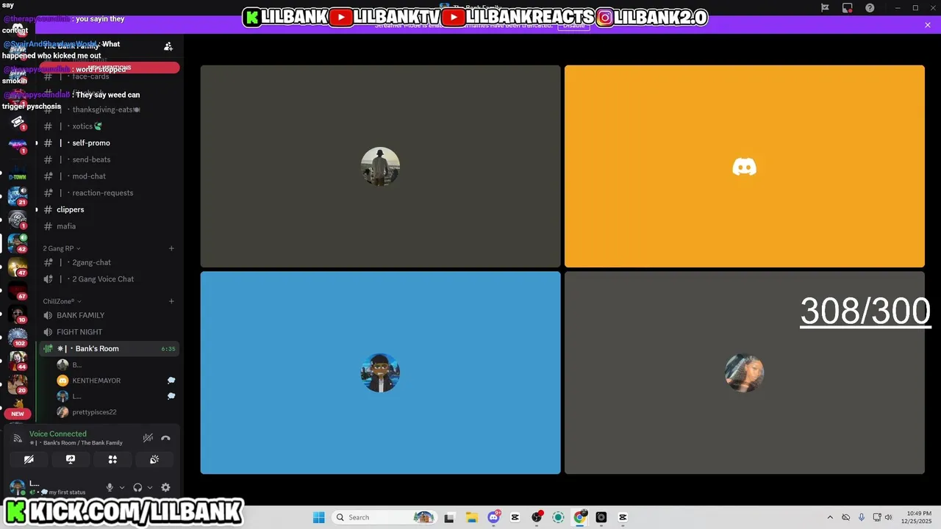Open the send-beats channel
The height and width of the screenshot is (529, 941).
[x=110, y=159]
